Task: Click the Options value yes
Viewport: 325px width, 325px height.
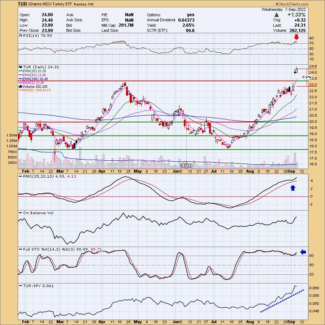Action: pyautogui.click(x=191, y=15)
